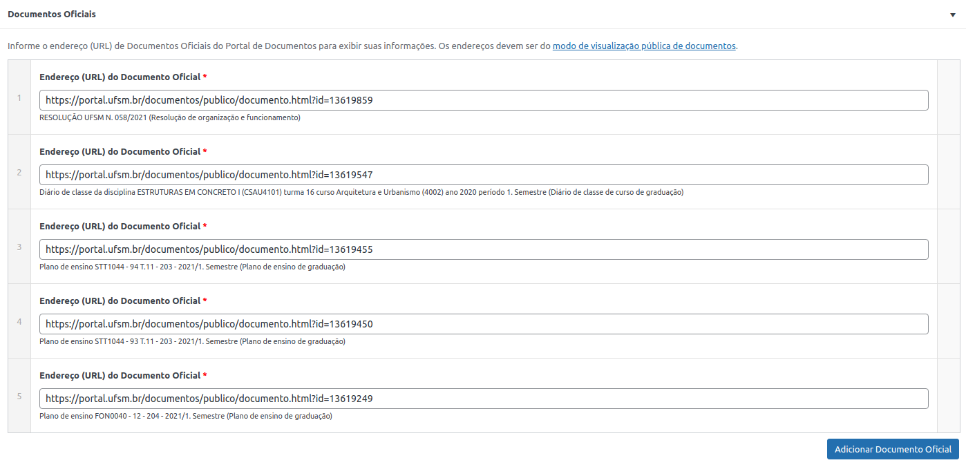Viewport: 966px width, 467px height.
Task: Focus URL field ending in 13619249
Action: pyautogui.click(x=484, y=399)
